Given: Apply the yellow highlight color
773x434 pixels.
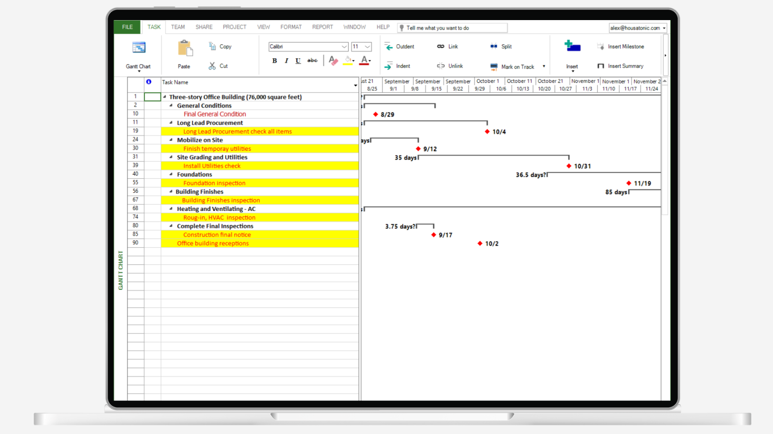Looking at the screenshot, I should [348, 61].
